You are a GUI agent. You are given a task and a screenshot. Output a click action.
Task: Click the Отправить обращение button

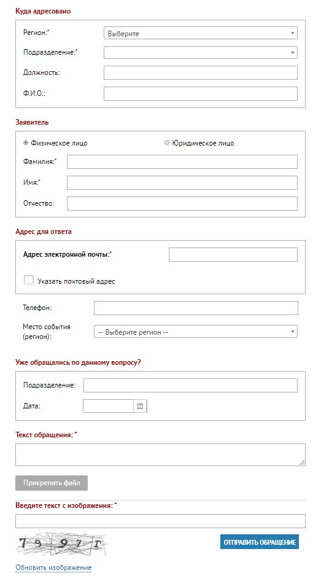(259, 542)
